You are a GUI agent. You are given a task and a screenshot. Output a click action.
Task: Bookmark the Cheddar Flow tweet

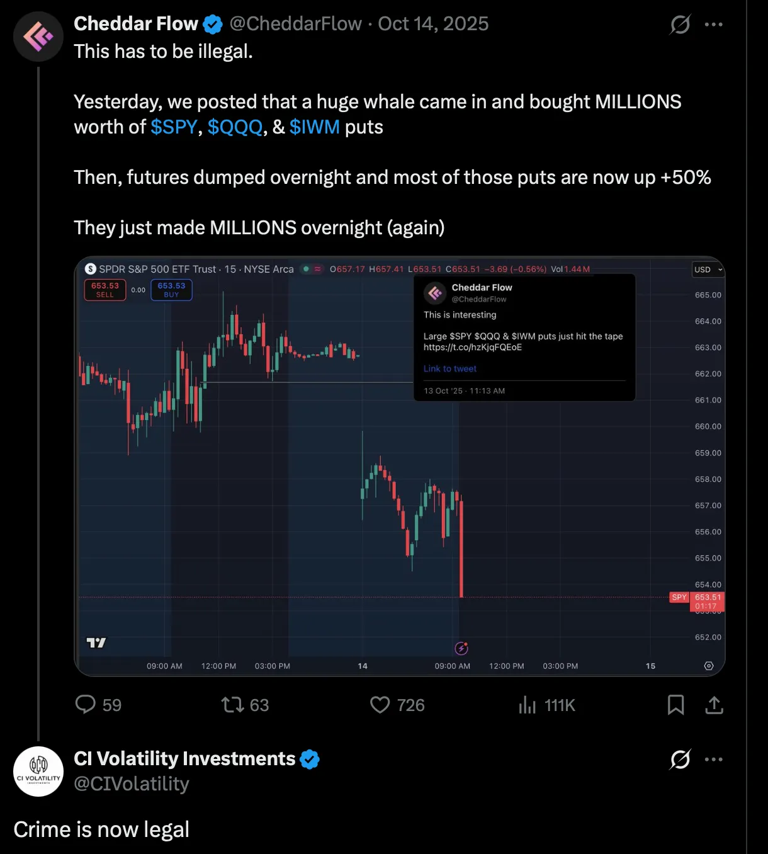coord(676,705)
